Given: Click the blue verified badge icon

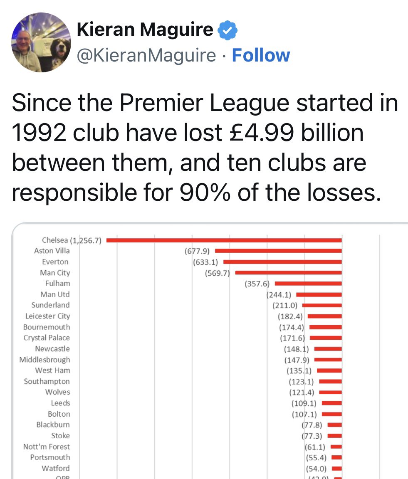Looking at the screenshot, I should (228, 30).
